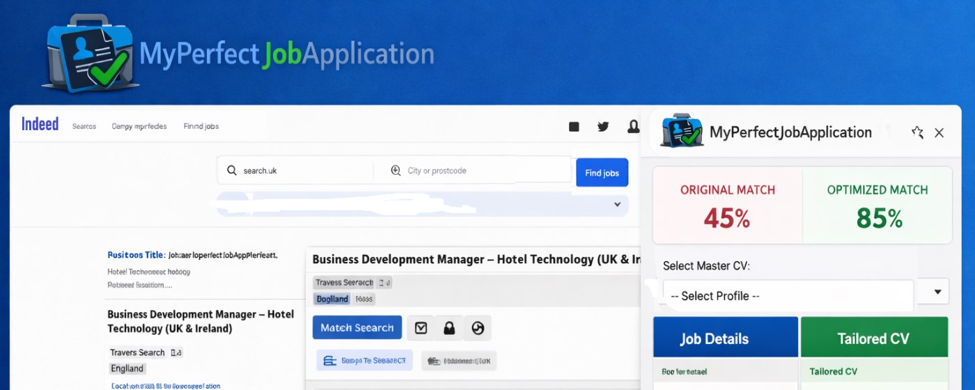
Task: Click the blue Find jobs button
Action: click(x=602, y=173)
